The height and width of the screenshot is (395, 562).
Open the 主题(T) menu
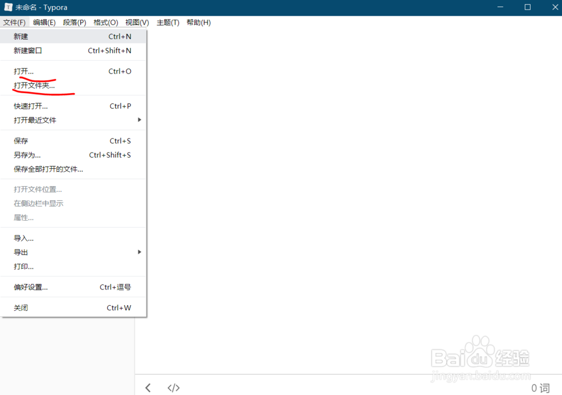tap(167, 22)
